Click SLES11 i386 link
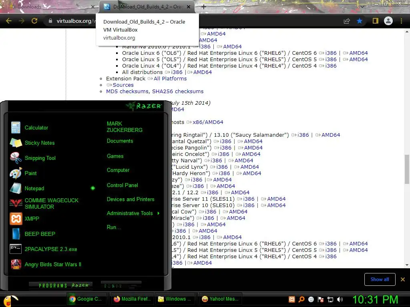The height and width of the screenshot is (307, 410). click(x=249, y=199)
